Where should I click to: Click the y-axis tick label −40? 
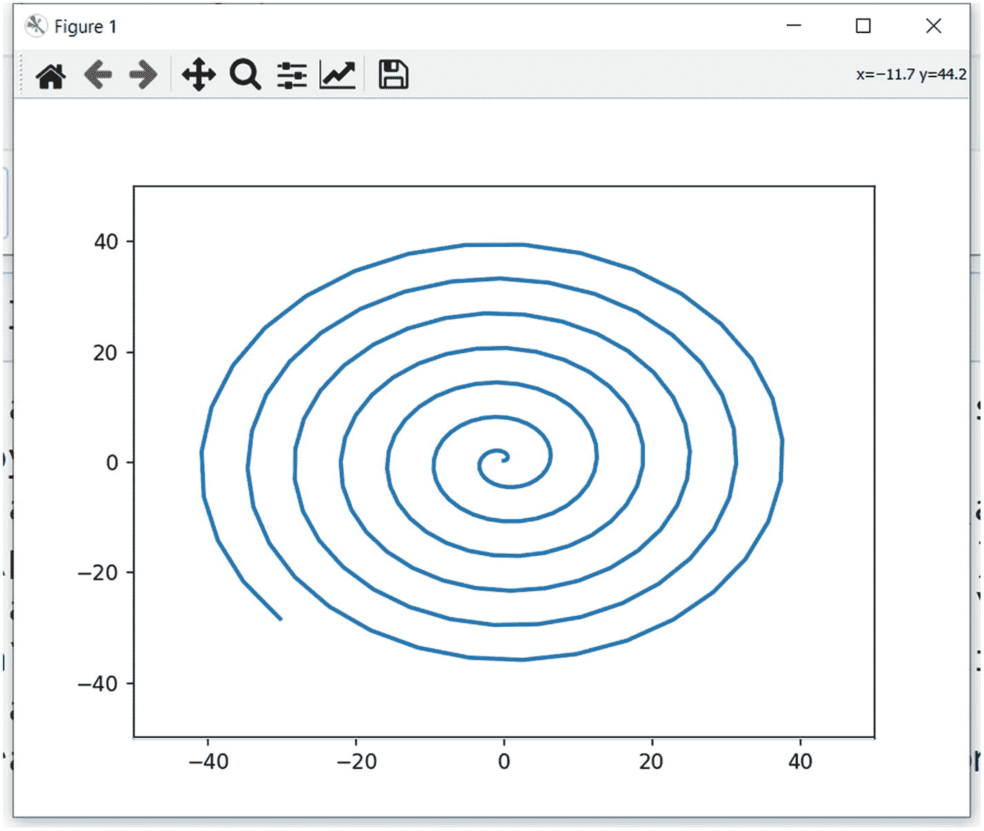click(98, 683)
